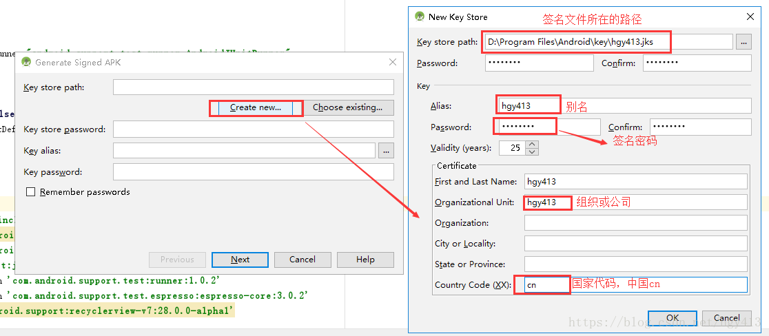Click the key store Password field in New Key Store
The width and height of the screenshot is (769, 336).
point(540,63)
